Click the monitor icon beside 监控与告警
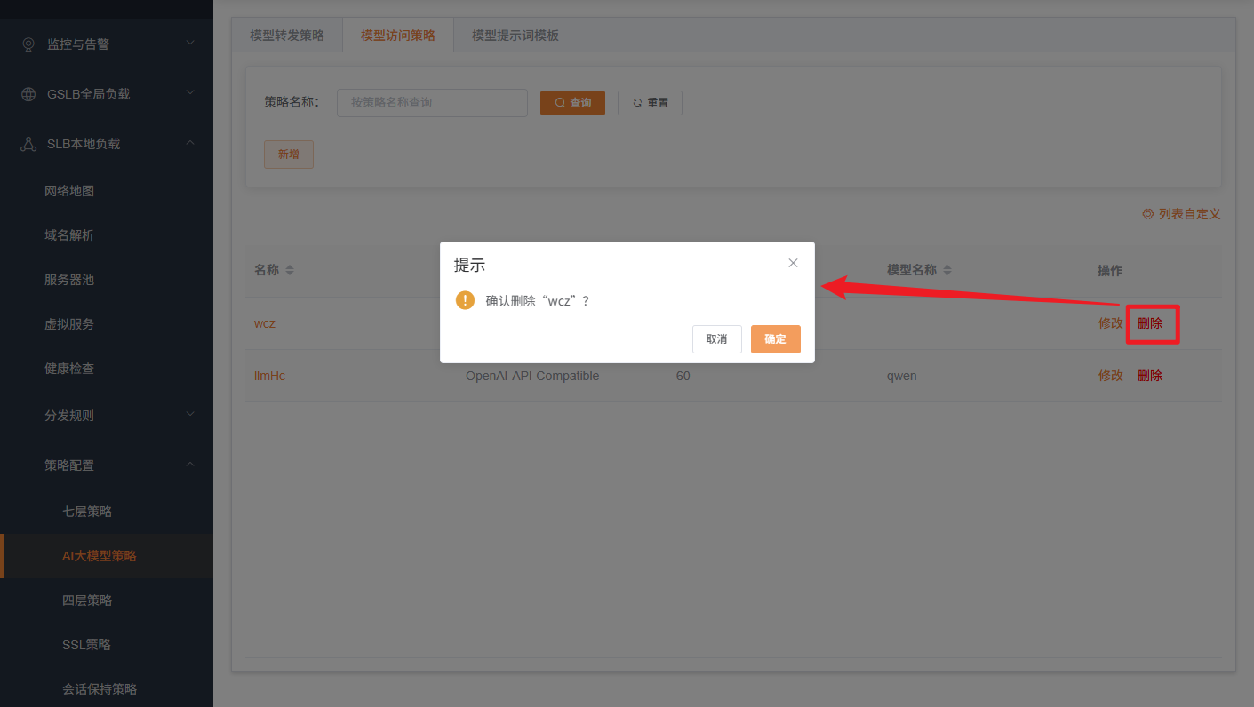The image size is (1254, 707). tap(27, 43)
